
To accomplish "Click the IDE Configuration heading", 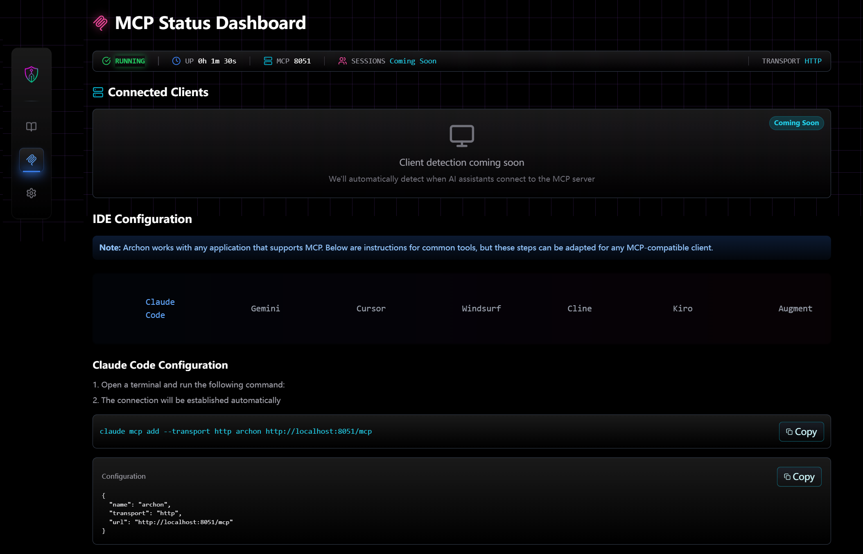I will pos(142,219).
